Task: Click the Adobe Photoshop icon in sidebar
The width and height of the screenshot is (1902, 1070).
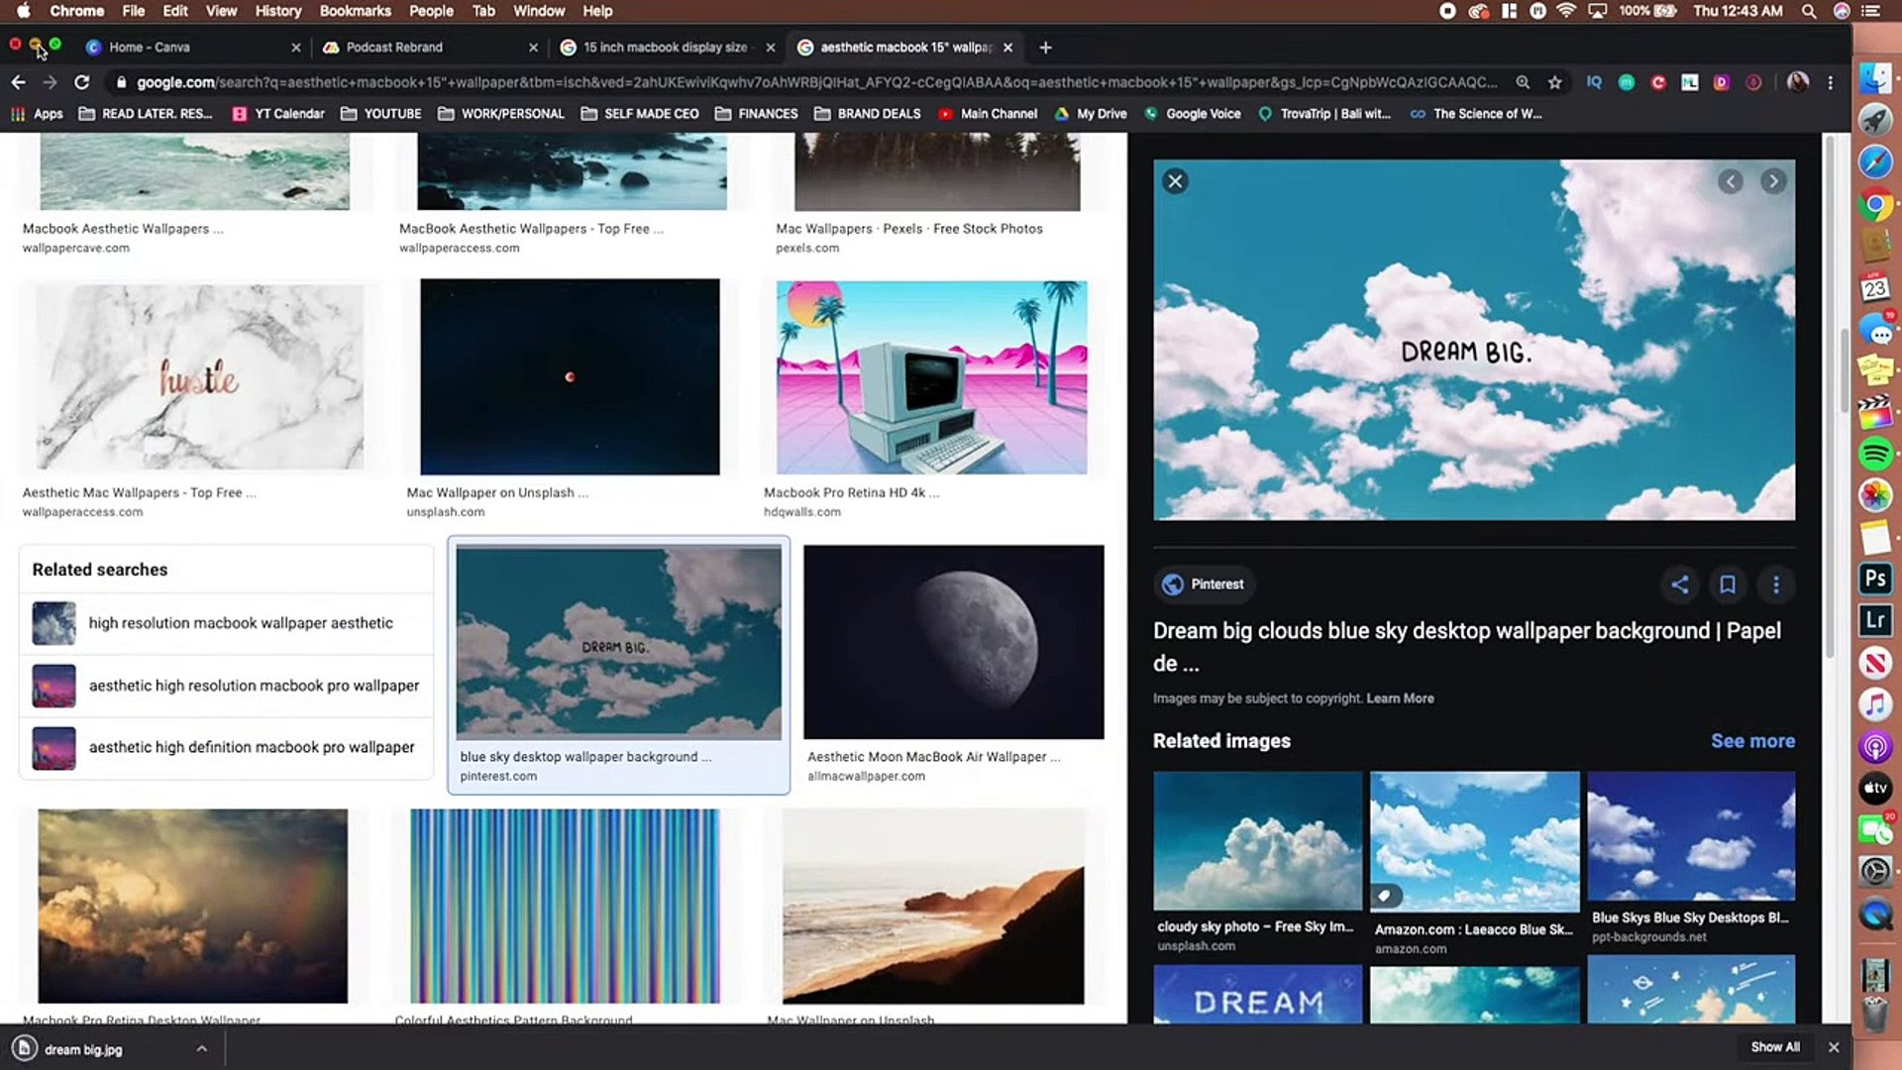Action: click(x=1876, y=580)
